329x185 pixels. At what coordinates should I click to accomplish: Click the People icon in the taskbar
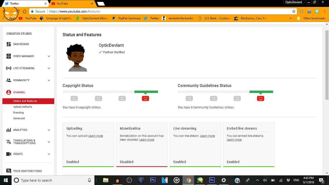coord(248,180)
